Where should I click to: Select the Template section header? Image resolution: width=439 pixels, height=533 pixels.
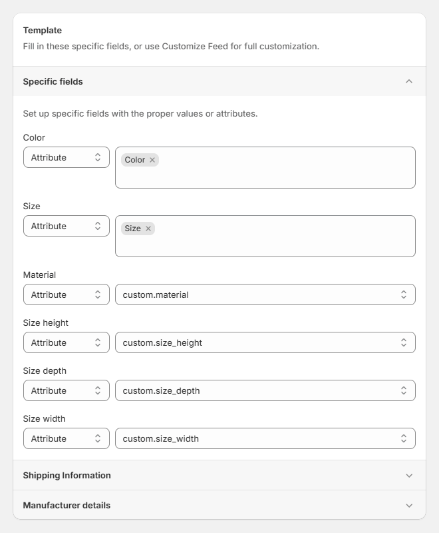(43, 30)
